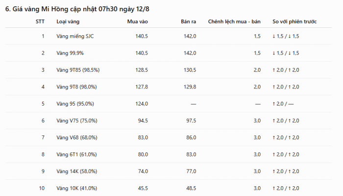Click So với phiên trước header
343x196 pixels.
[x=294, y=22]
